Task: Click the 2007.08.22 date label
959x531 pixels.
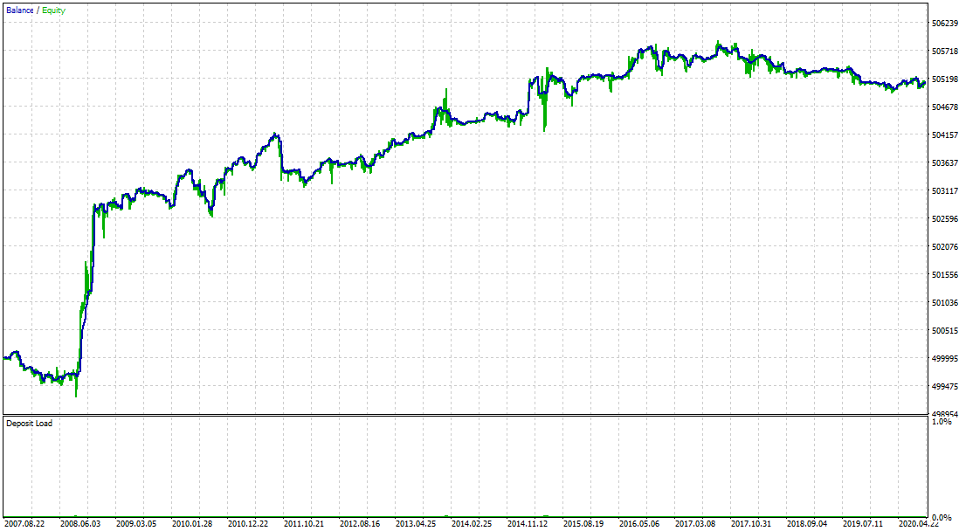Action: pyautogui.click(x=24, y=524)
